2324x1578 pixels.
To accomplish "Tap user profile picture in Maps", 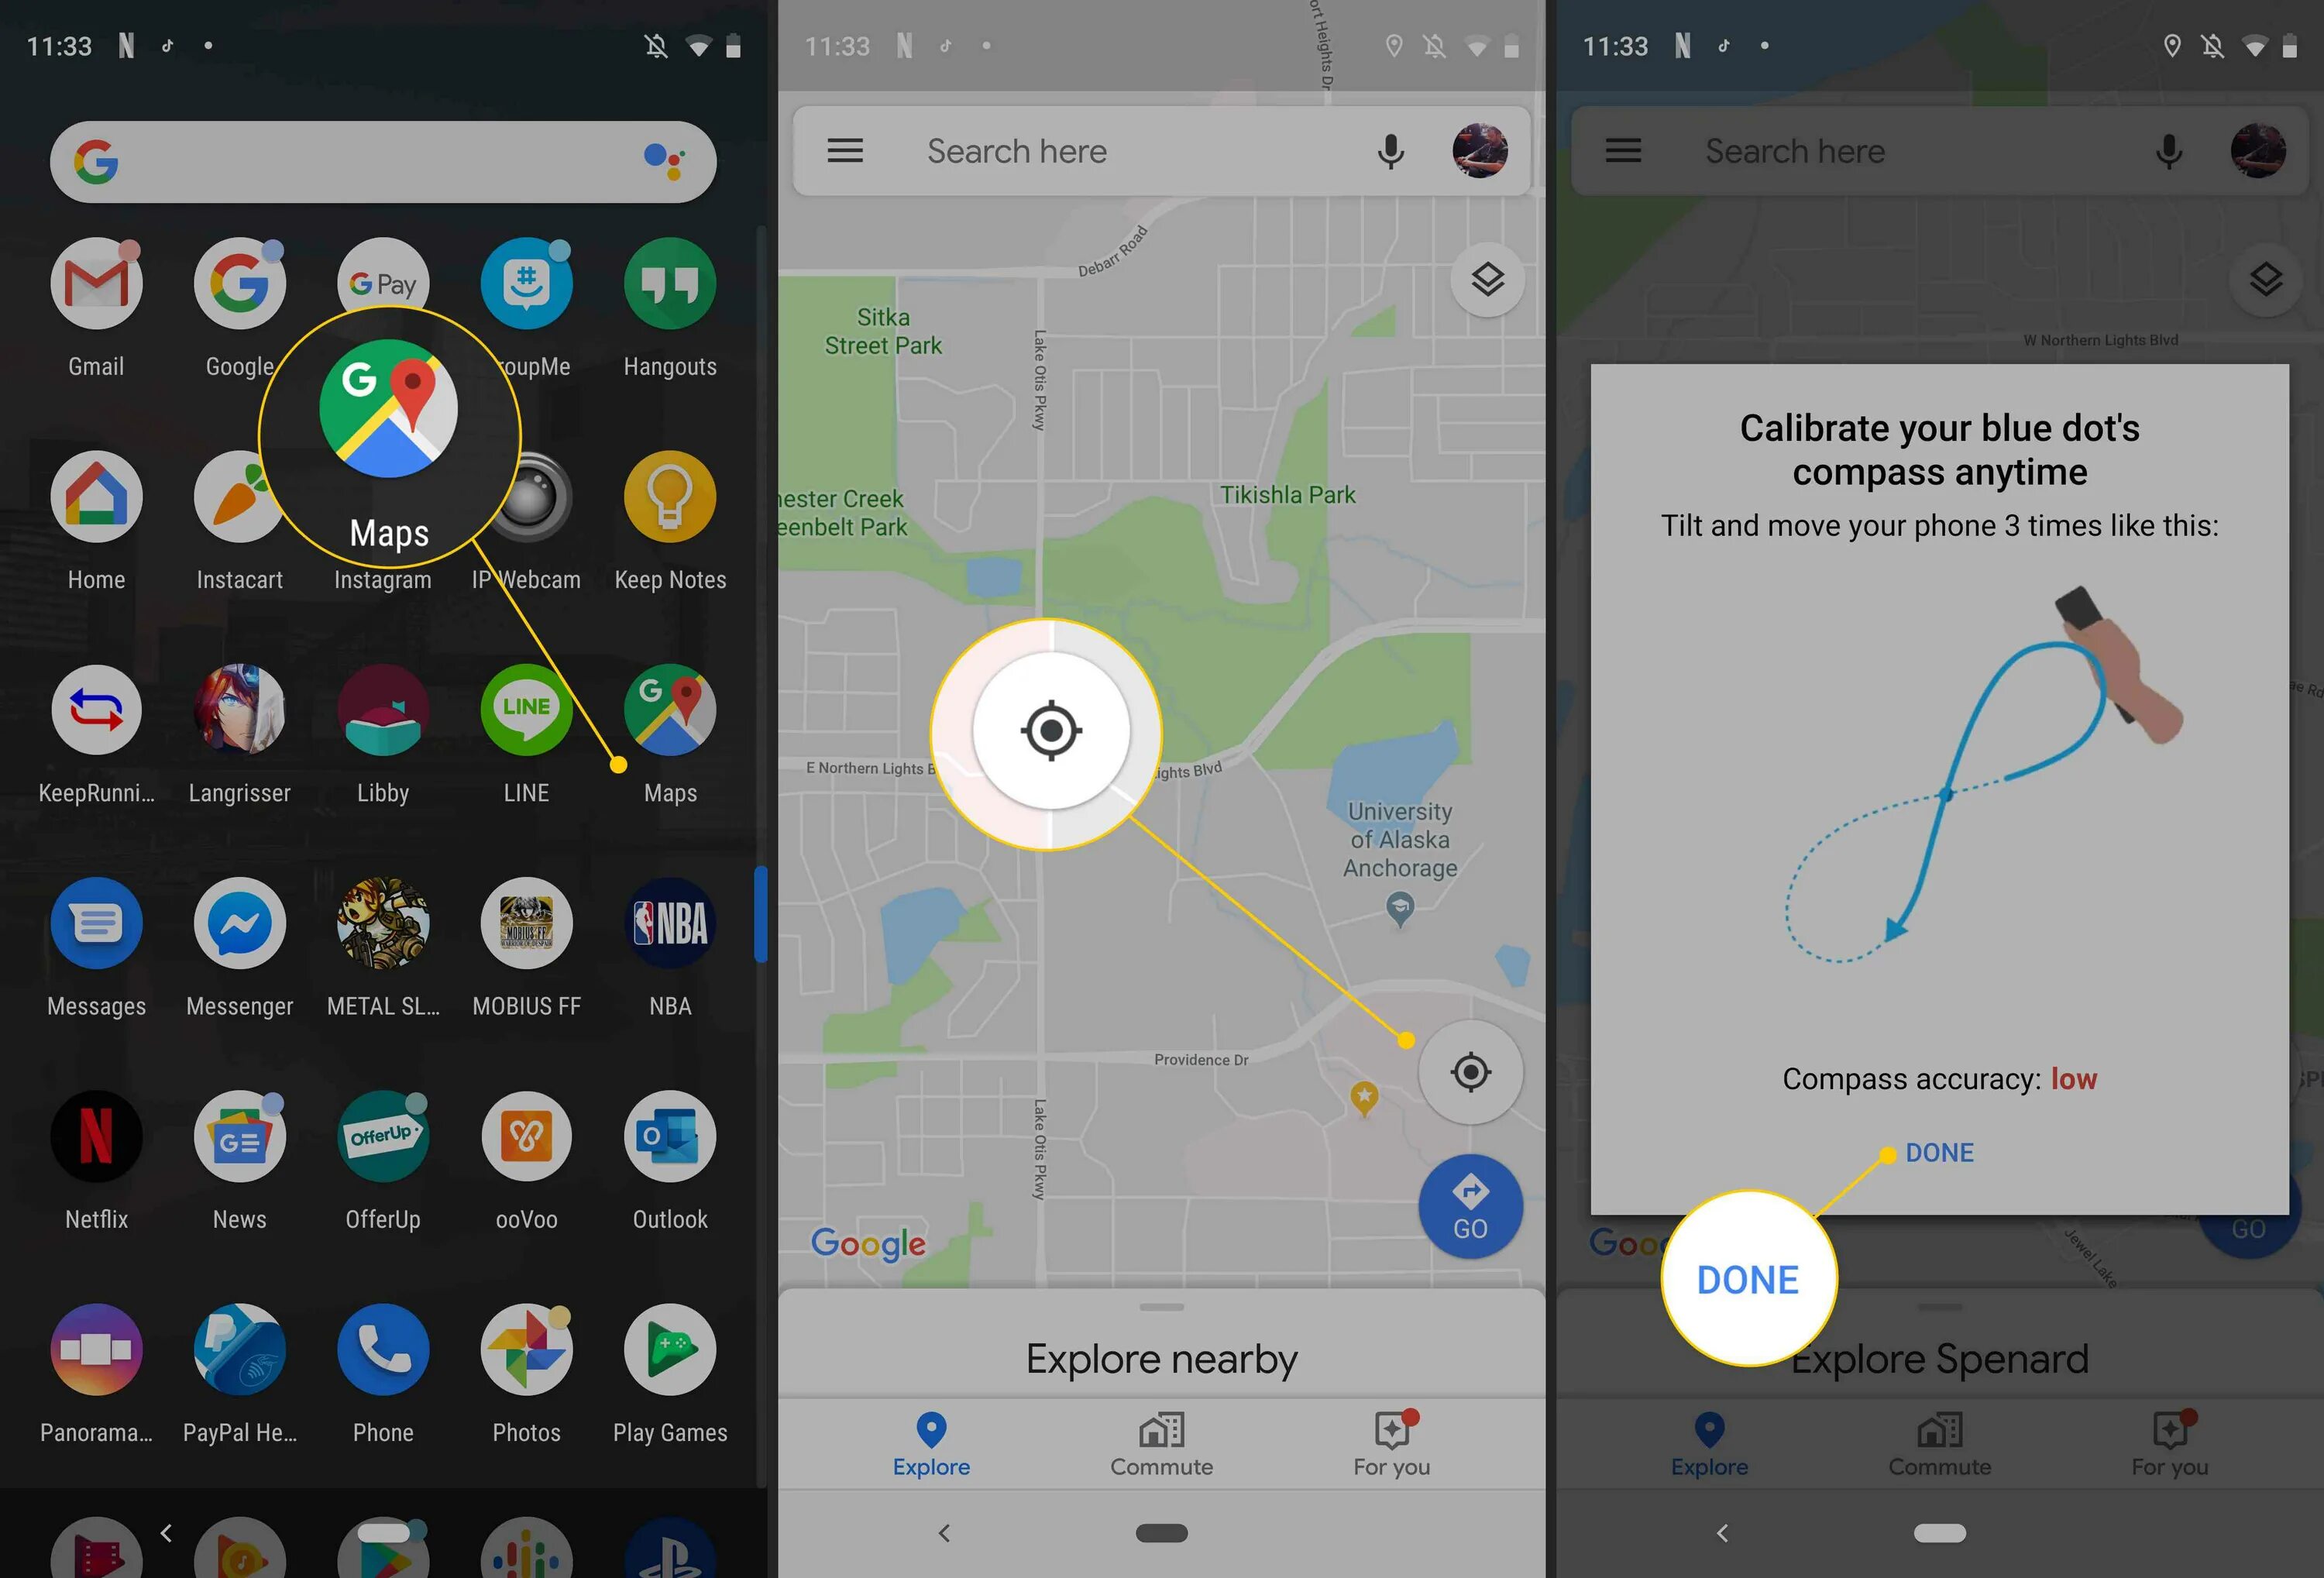I will point(1480,150).
